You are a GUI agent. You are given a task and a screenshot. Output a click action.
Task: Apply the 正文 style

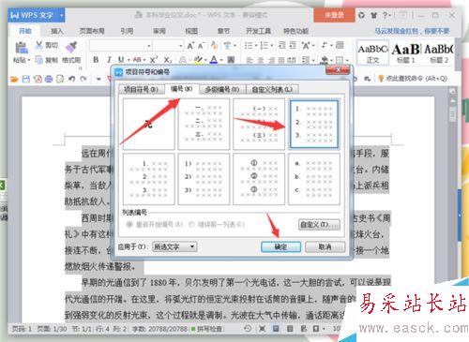[372, 52]
